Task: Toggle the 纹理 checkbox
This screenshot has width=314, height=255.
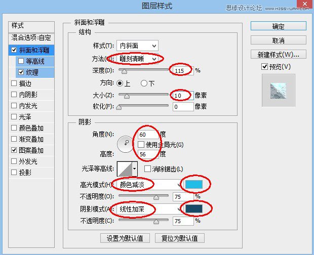Action: click(21, 72)
